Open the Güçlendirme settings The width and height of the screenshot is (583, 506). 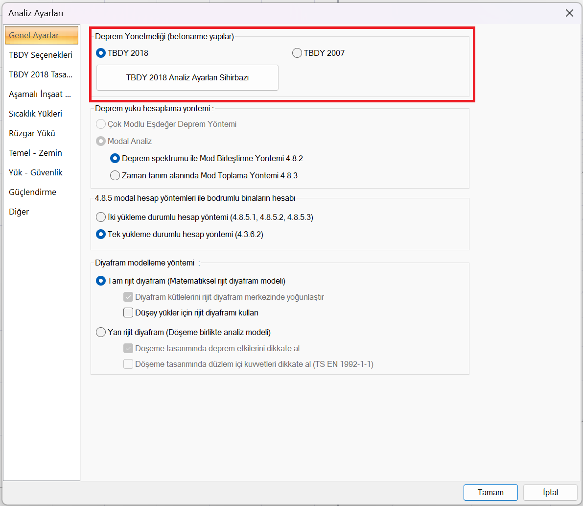coord(33,192)
